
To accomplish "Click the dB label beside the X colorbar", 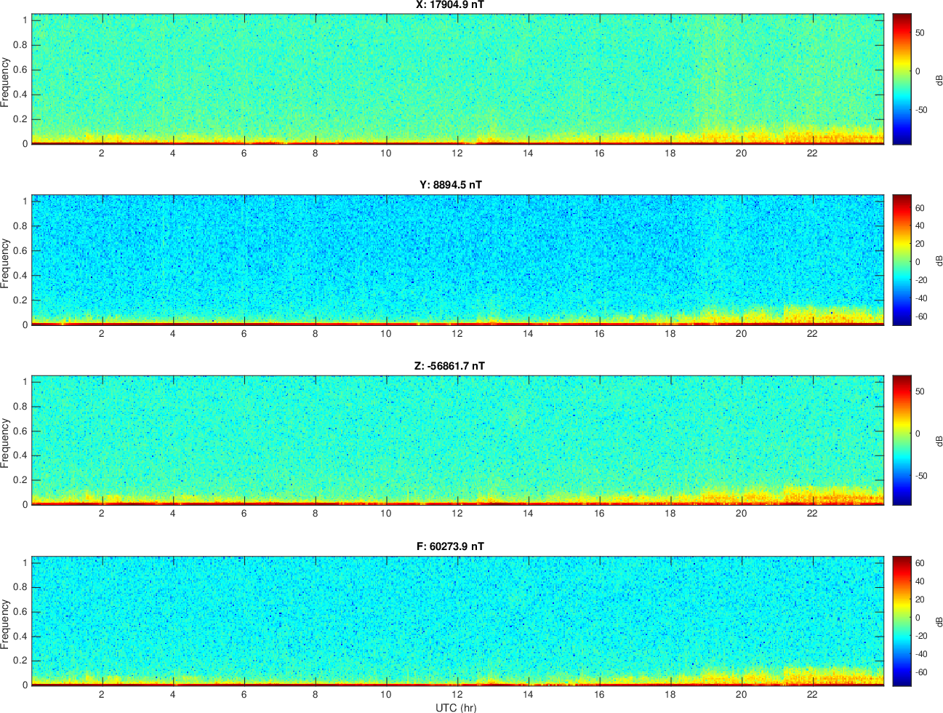I will tap(939, 79).
